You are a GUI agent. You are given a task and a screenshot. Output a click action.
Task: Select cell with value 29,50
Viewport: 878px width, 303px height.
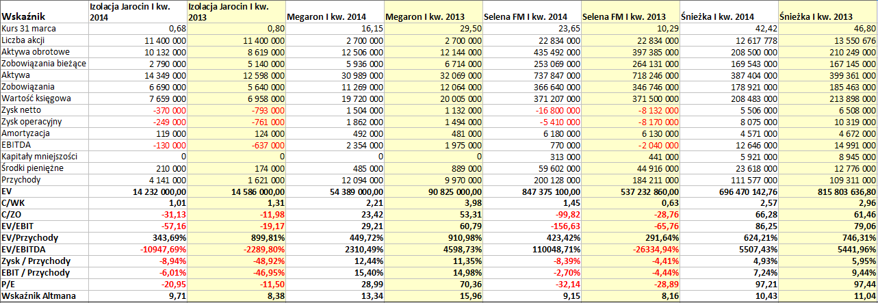click(432, 29)
